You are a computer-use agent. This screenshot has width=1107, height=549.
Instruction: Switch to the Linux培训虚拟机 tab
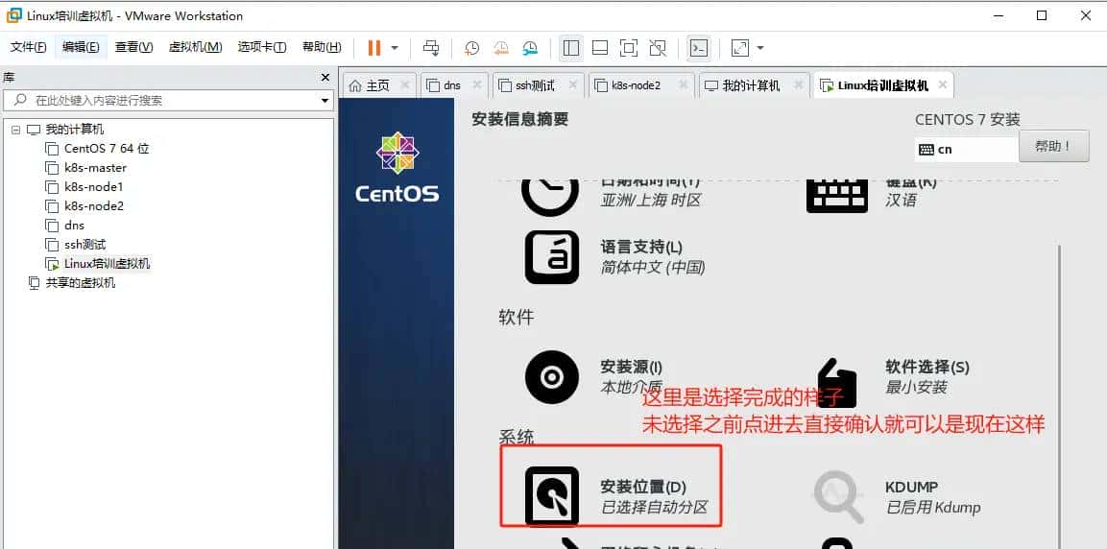(882, 85)
